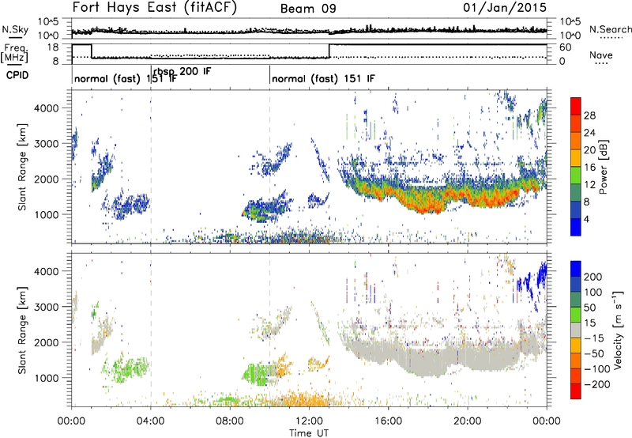Click the '60' tick on Nave axis
The image size is (632, 438).
[566, 47]
